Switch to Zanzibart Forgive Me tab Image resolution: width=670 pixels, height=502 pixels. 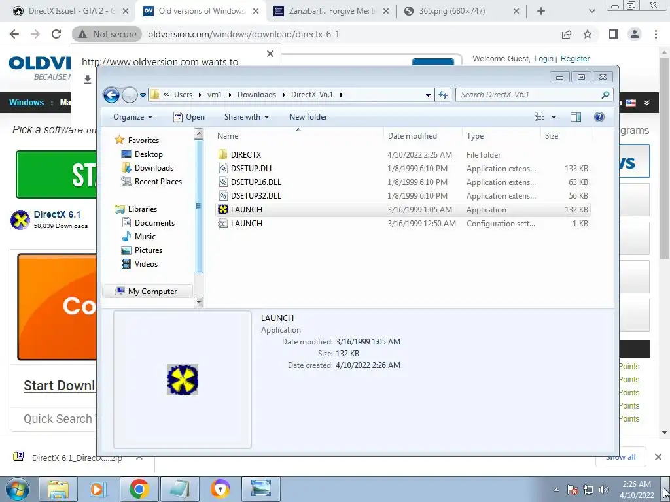(x=331, y=11)
